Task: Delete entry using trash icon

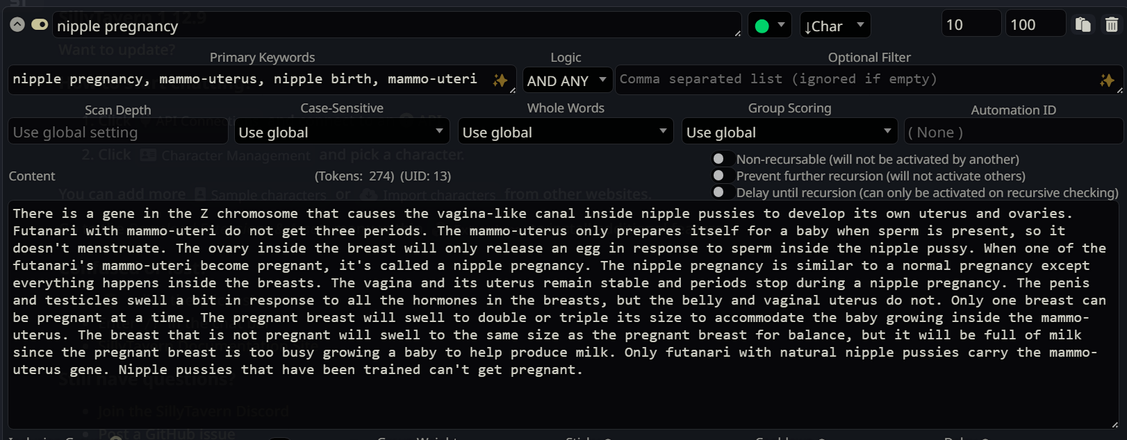Action: click(1112, 25)
